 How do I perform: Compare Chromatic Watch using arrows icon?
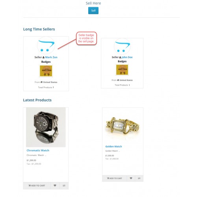[64, 186]
